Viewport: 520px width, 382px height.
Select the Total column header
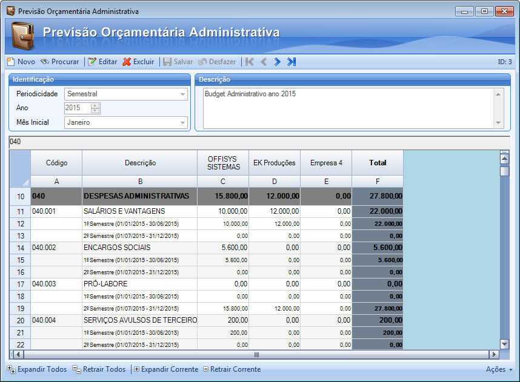pos(378,163)
